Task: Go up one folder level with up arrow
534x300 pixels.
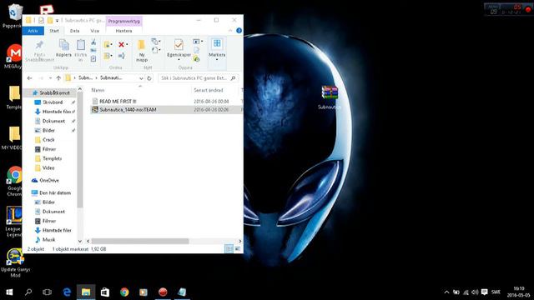Action: click(x=58, y=78)
